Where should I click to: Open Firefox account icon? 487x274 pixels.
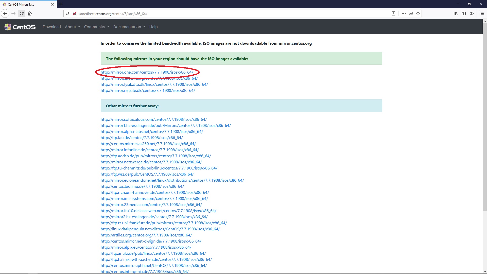tap(472, 13)
